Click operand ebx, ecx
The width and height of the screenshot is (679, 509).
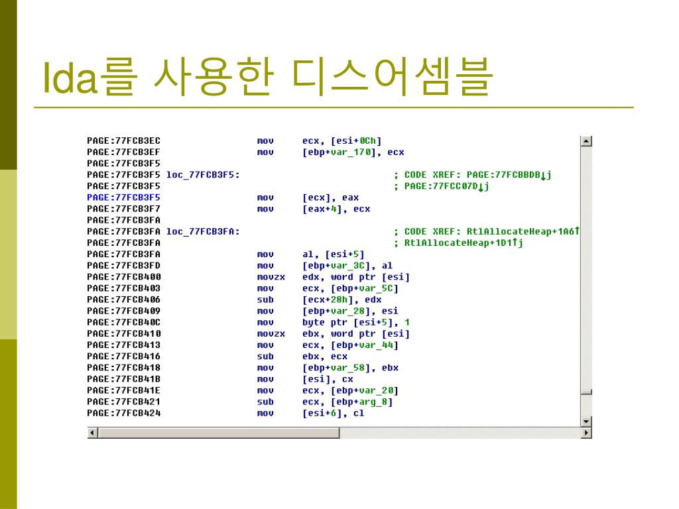[x=325, y=356]
